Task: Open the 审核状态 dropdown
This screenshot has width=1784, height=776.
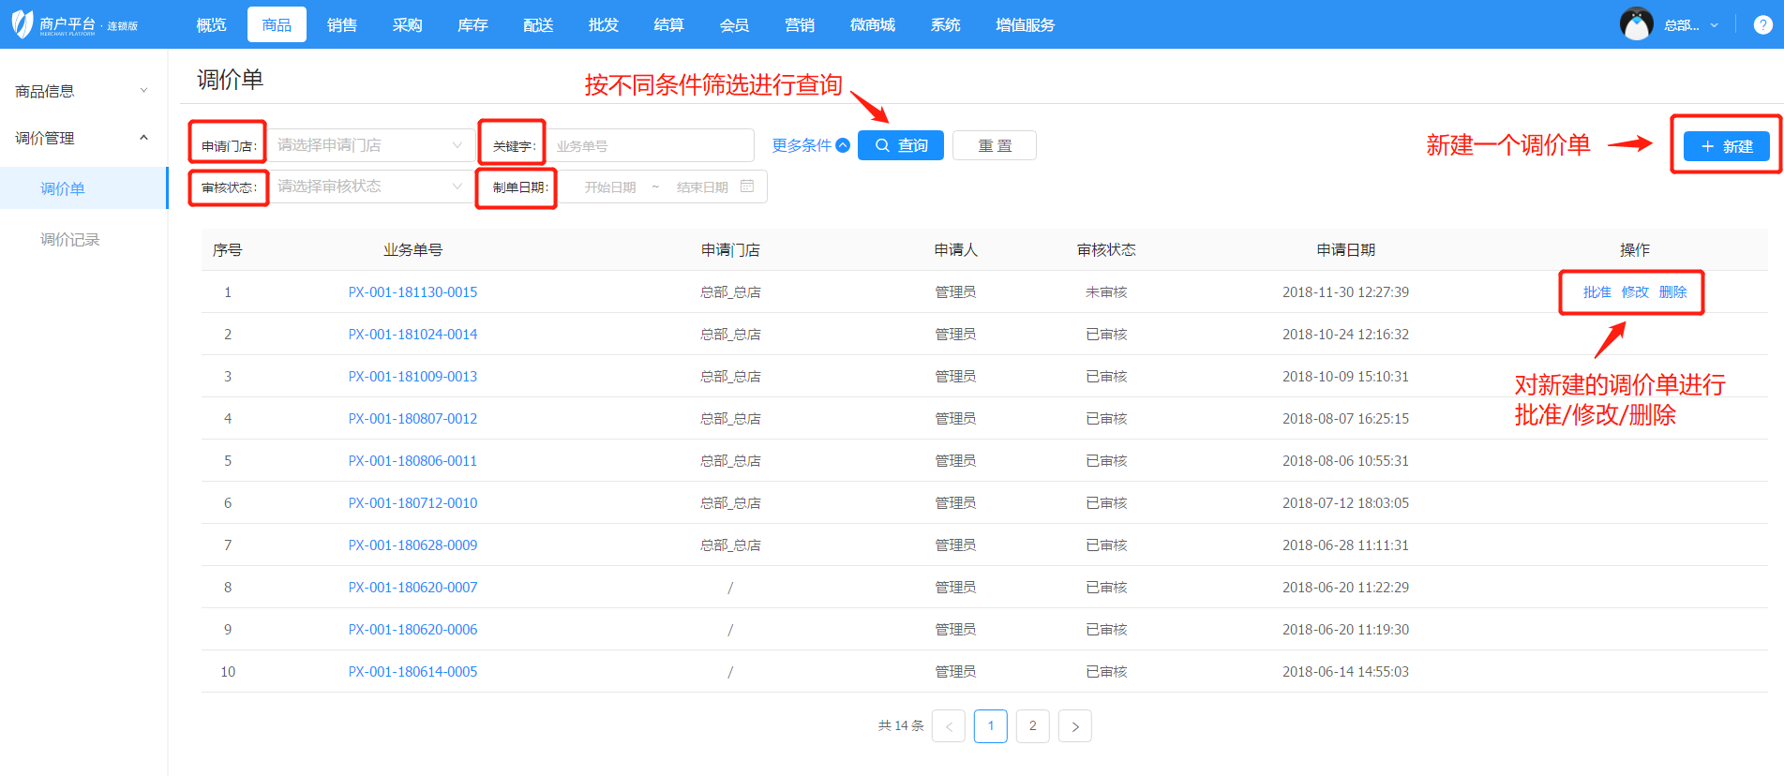Action: pyautogui.click(x=369, y=187)
